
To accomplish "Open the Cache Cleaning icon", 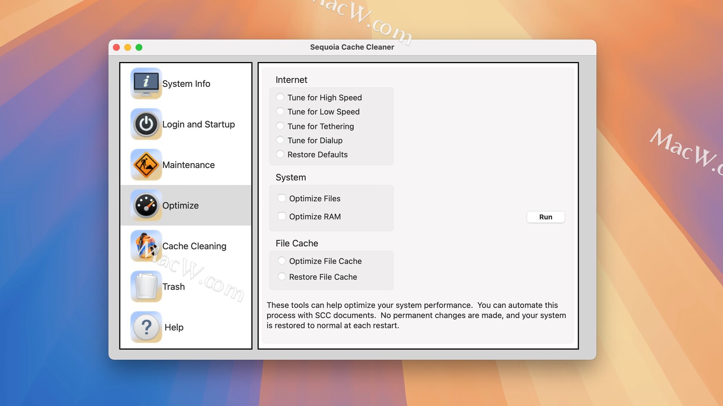I will pos(146,246).
